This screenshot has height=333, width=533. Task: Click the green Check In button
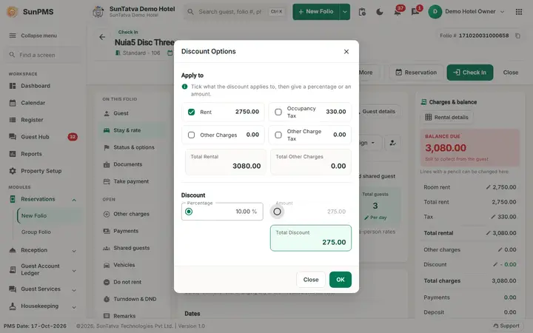pos(470,73)
